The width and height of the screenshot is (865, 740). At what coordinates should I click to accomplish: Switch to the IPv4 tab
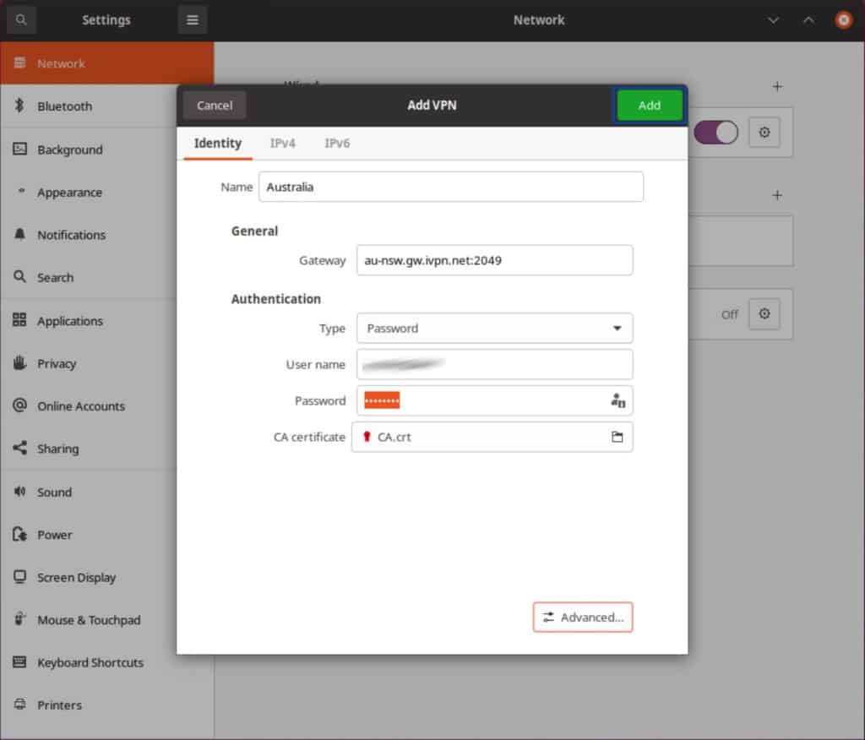click(x=282, y=144)
